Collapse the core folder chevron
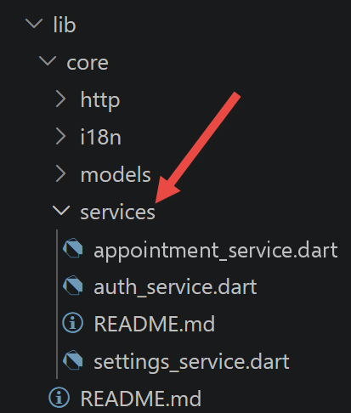 [48, 61]
